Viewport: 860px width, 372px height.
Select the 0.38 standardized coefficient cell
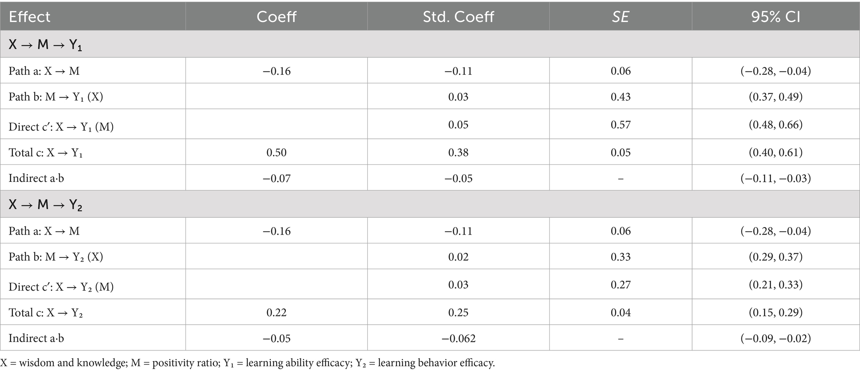[x=458, y=152]
